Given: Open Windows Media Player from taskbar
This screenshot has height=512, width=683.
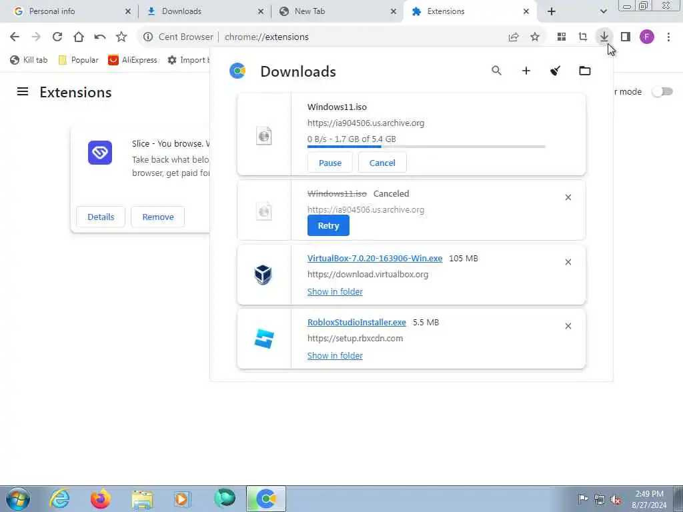Looking at the screenshot, I should pos(182,499).
